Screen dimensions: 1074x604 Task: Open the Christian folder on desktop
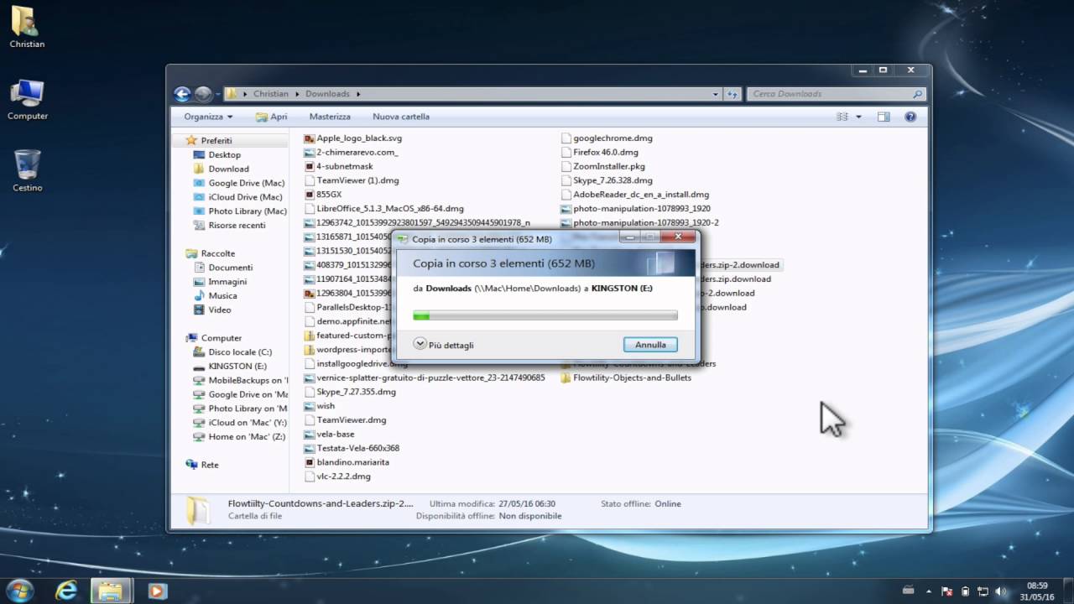[x=27, y=27]
